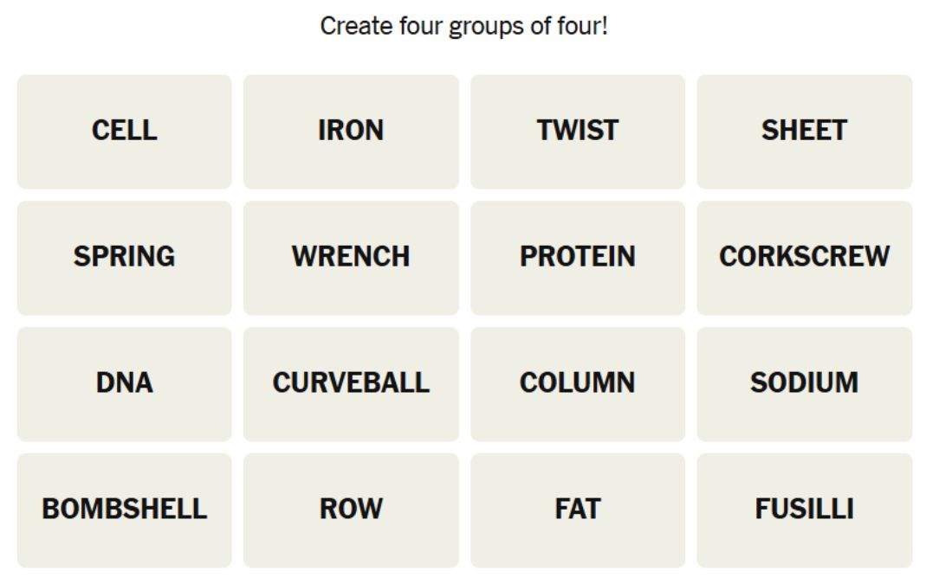This screenshot has width=926, height=584.
Task: Click the COLUMN word card
Action: tap(578, 383)
